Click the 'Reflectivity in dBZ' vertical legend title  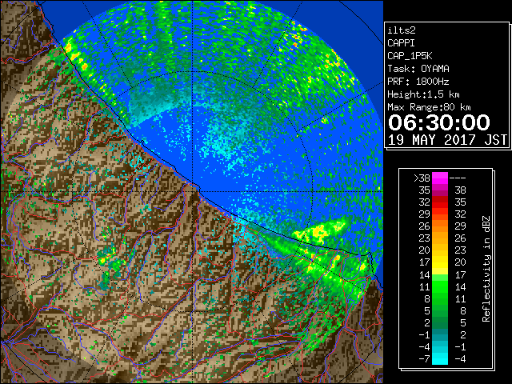(486, 269)
